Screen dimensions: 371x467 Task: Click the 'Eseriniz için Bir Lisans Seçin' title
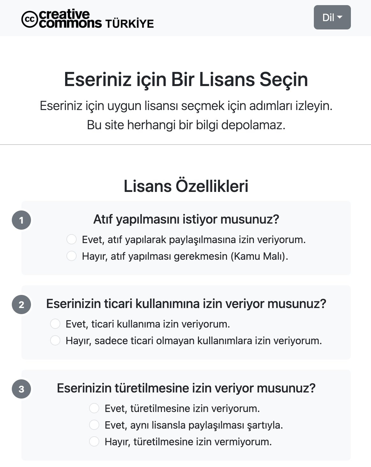point(186,79)
